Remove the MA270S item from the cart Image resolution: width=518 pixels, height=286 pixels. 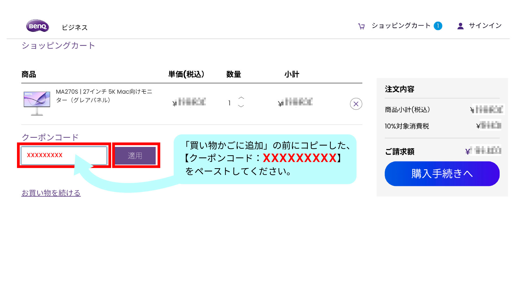[x=356, y=104]
